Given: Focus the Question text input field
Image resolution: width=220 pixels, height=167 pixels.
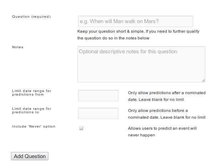Looking at the screenshot, I should [x=135, y=21].
